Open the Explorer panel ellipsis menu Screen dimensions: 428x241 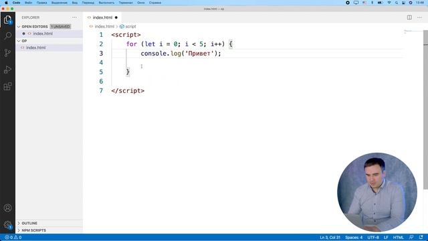[x=74, y=17]
